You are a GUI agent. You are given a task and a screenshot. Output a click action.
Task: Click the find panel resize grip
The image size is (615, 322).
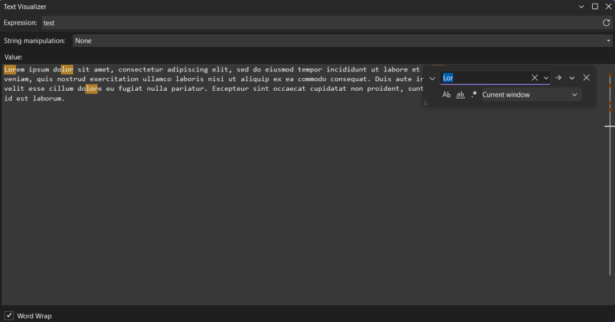point(426,103)
